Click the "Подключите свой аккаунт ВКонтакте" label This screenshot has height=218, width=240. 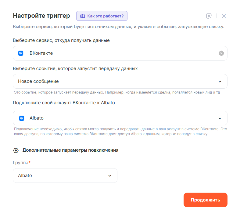64,102
